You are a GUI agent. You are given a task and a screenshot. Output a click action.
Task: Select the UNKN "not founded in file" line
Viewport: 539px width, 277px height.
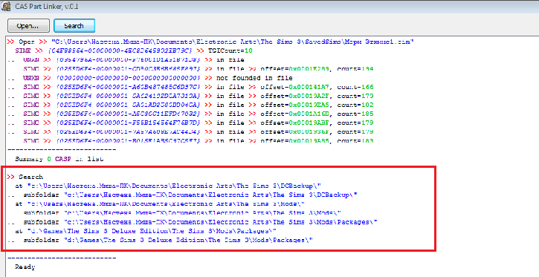(x=150, y=78)
